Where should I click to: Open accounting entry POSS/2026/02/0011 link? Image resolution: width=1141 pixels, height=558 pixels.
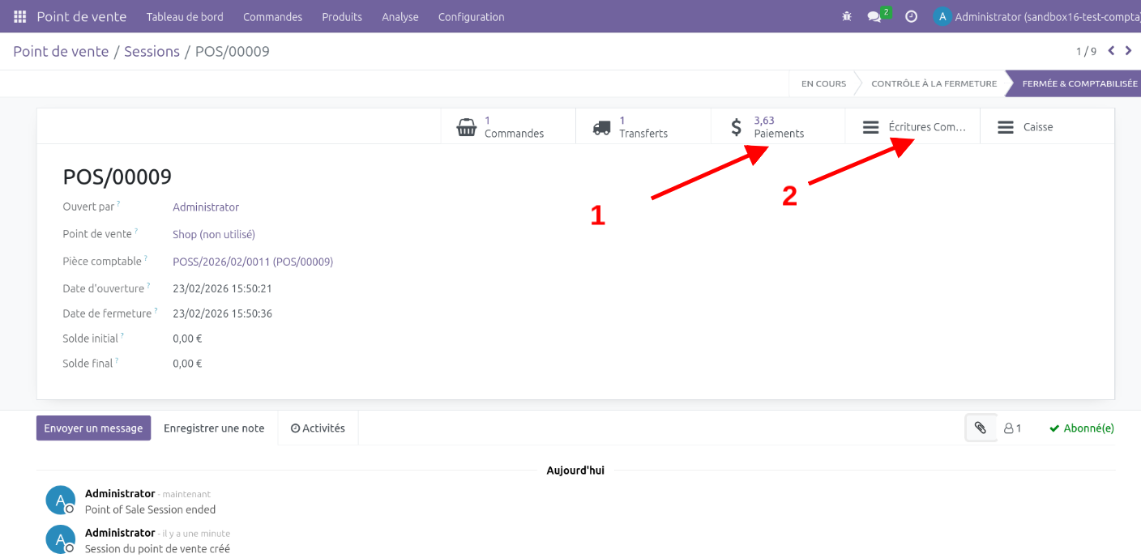[253, 262]
